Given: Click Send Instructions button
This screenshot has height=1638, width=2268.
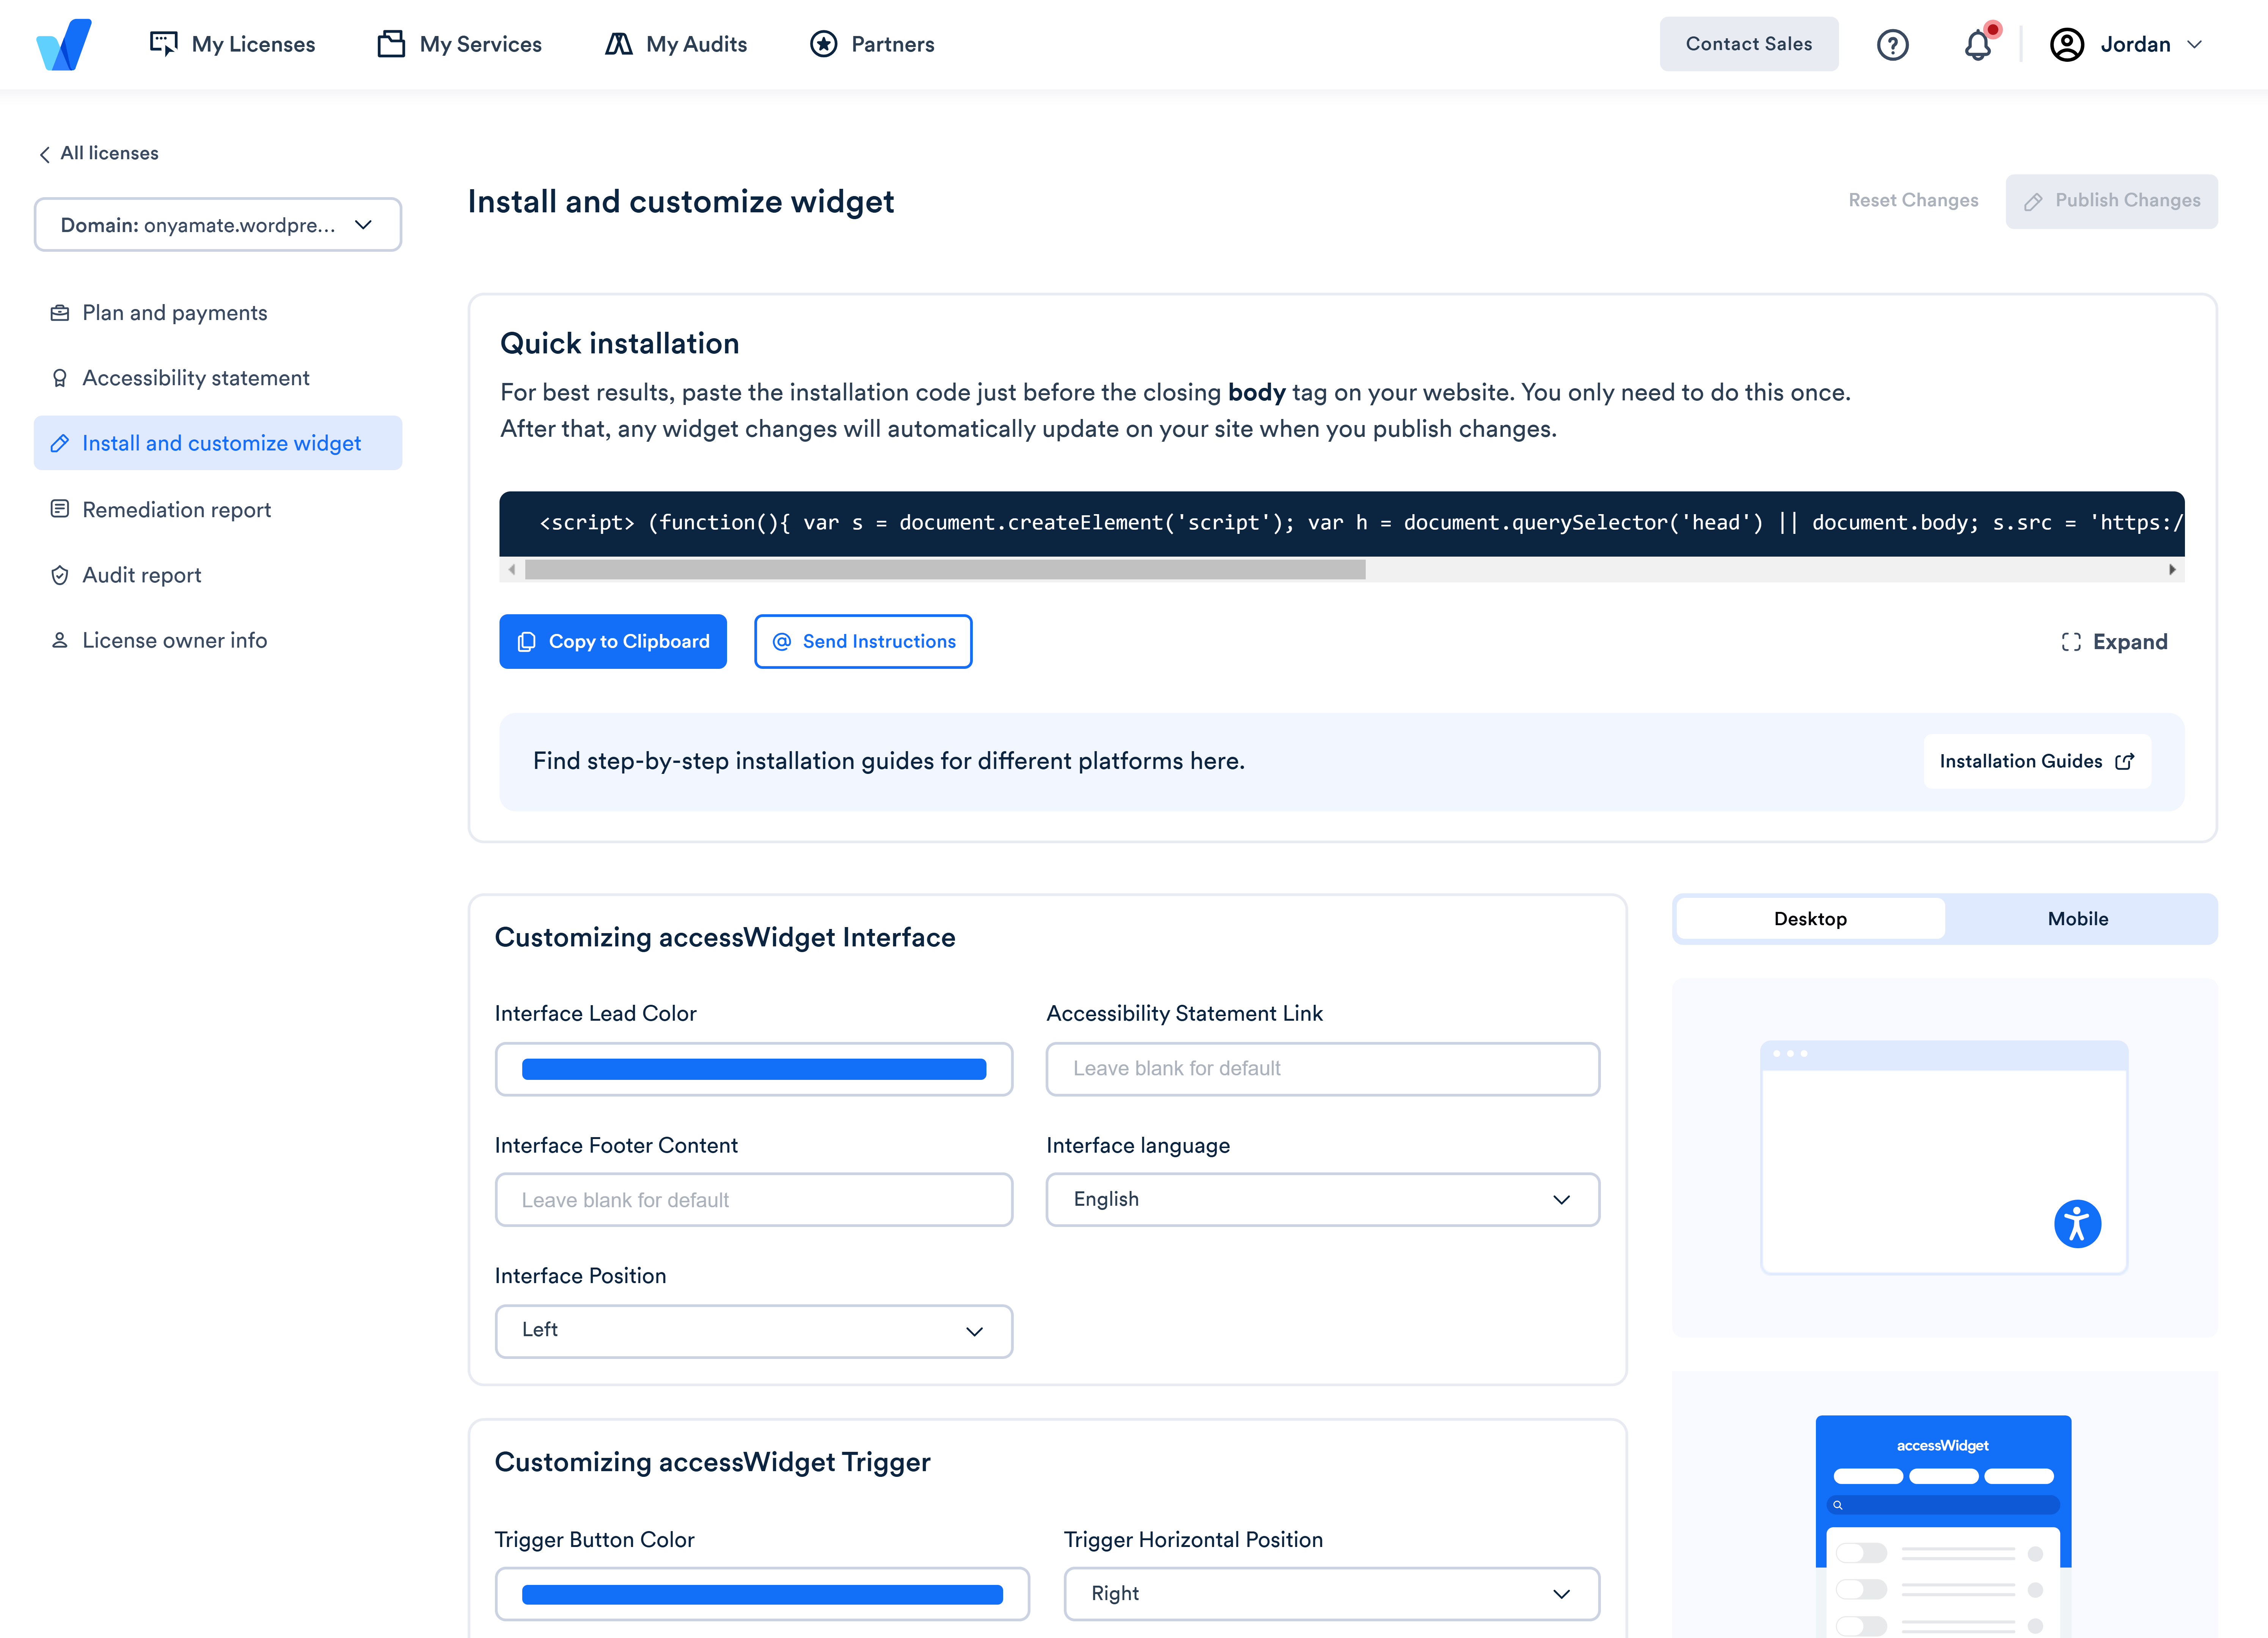Looking at the screenshot, I should tap(862, 642).
